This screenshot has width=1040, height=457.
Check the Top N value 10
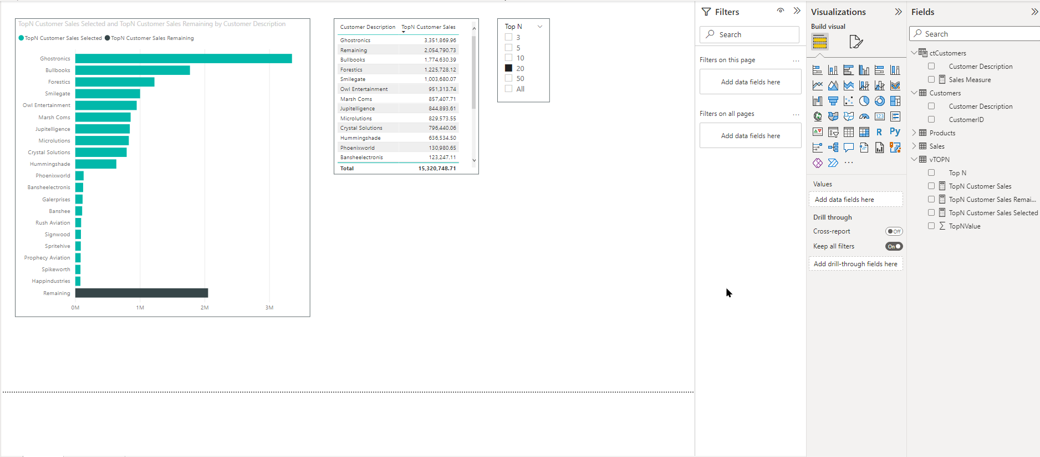tap(508, 58)
